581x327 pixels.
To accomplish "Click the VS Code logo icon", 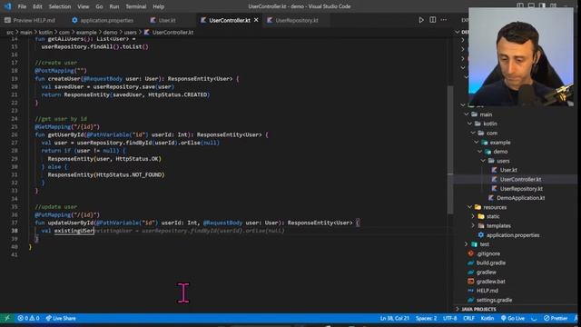I will point(7,6).
